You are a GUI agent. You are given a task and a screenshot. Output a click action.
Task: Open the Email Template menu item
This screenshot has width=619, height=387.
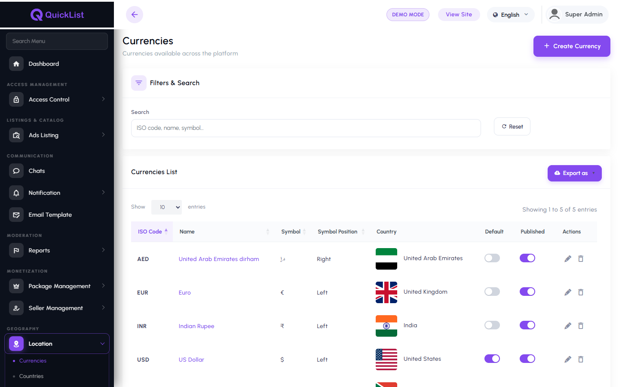(57, 215)
